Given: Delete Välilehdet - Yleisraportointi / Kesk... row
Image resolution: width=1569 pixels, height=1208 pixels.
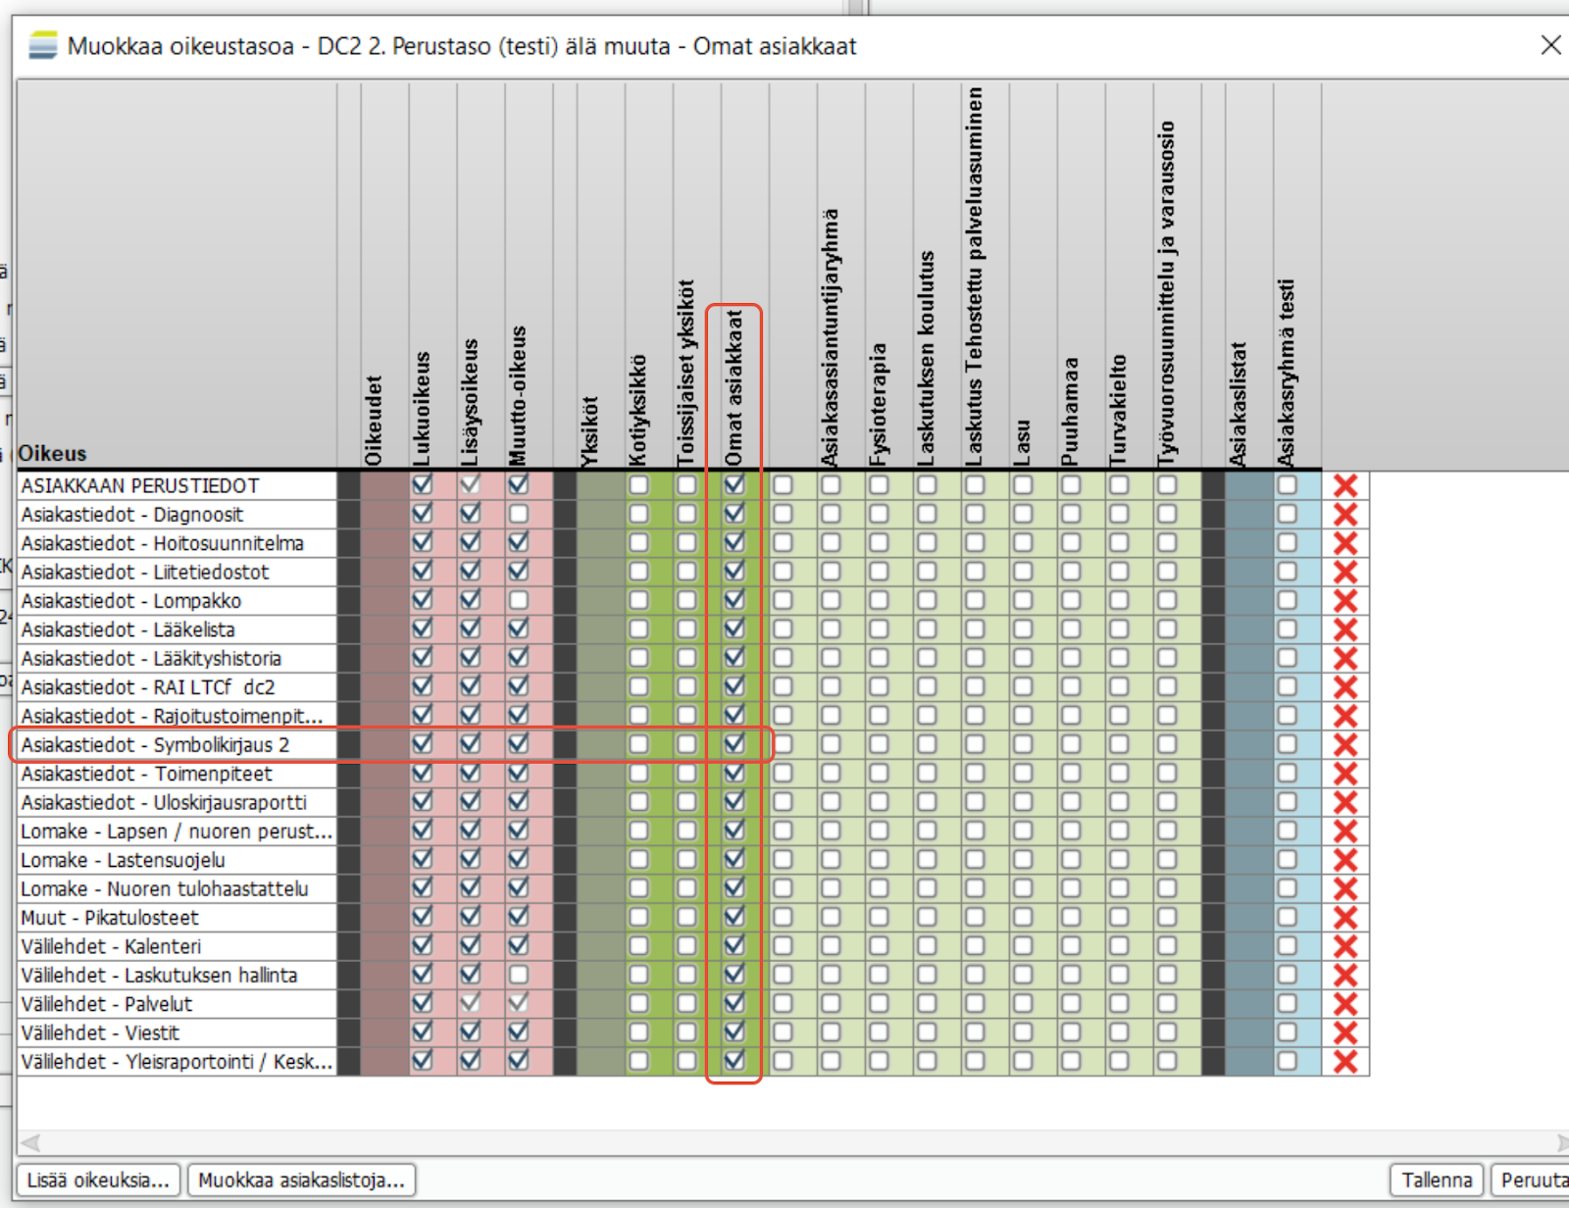Looking at the screenshot, I should pos(1345,1062).
